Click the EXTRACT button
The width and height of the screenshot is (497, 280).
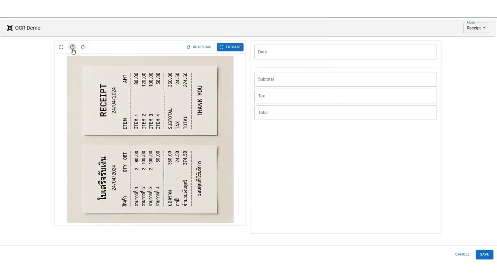pos(230,47)
